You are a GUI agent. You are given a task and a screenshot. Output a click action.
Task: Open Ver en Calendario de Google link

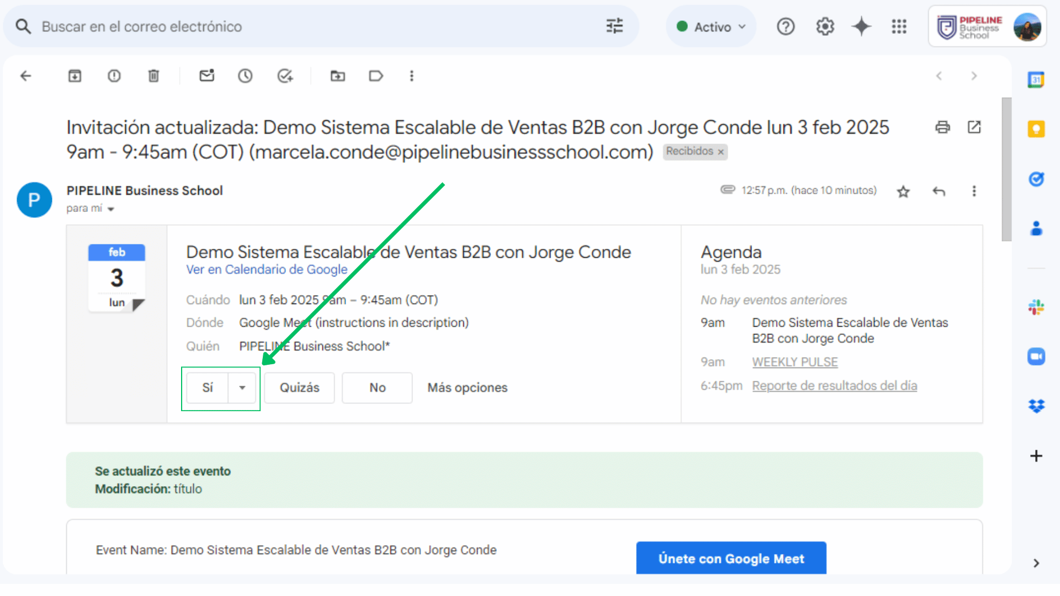click(267, 269)
